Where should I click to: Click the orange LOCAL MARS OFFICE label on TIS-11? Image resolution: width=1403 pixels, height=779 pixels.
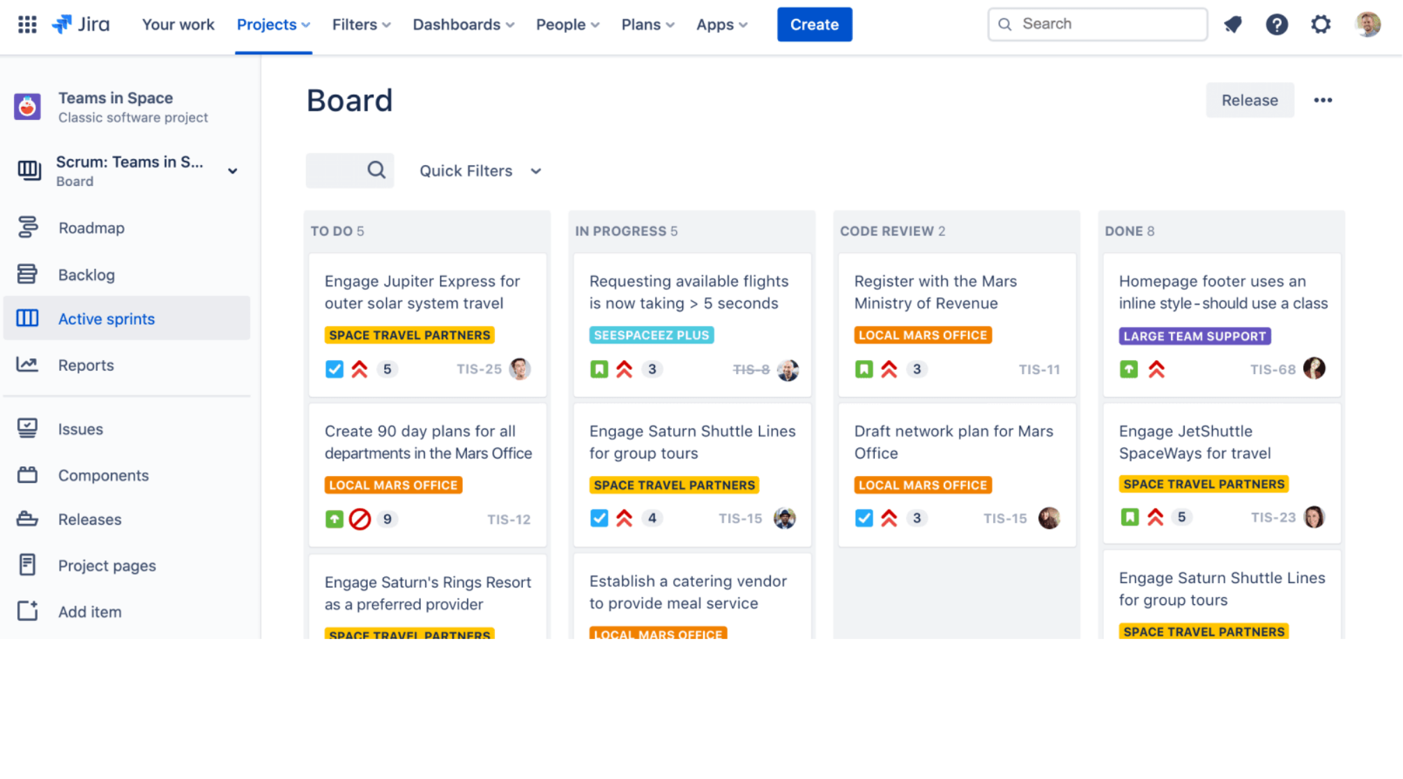(x=922, y=335)
